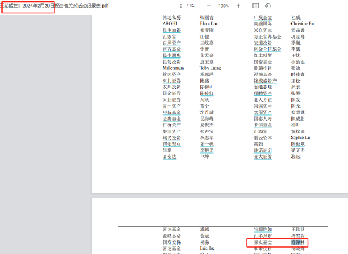The height and width of the screenshot is (254, 348).
Task: Click the underlined '国寿安保' on page 3
Action: 171,242
